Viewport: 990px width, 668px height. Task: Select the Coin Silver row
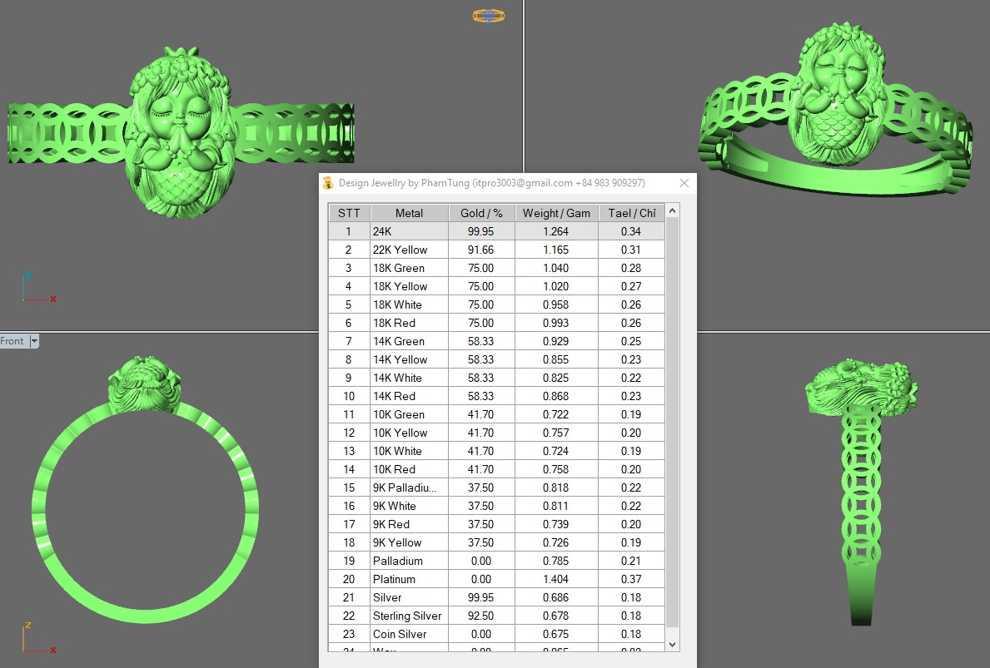[496, 634]
